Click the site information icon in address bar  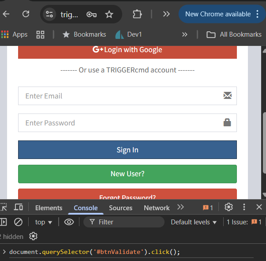(49, 14)
